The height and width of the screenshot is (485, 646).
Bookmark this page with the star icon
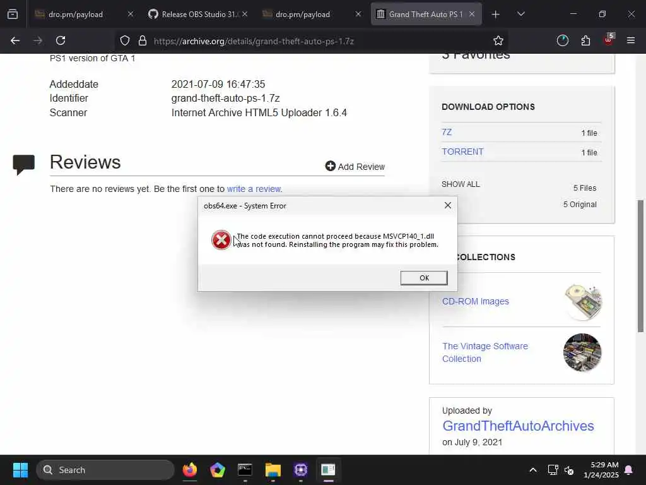(498, 40)
